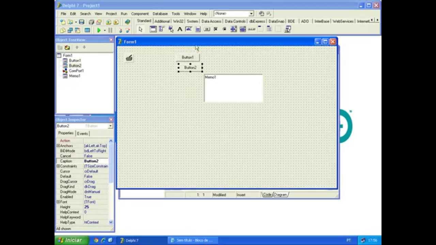This screenshot has width=436, height=245.
Task: Click Add File to Project icon
Action: pyautogui.click(x=109, y=22)
